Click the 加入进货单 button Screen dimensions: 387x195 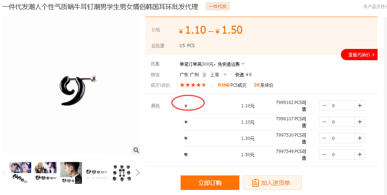tap(272, 183)
